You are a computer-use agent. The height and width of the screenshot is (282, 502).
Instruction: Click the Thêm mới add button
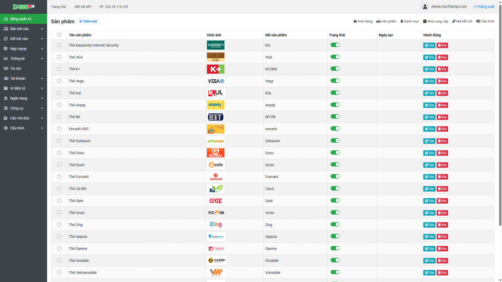pos(88,21)
